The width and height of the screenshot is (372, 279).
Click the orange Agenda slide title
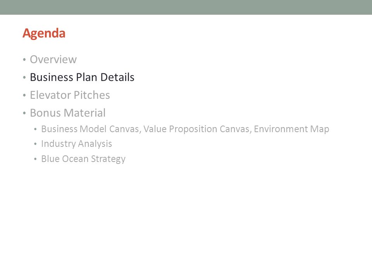pyautogui.click(x=44, y=33)
